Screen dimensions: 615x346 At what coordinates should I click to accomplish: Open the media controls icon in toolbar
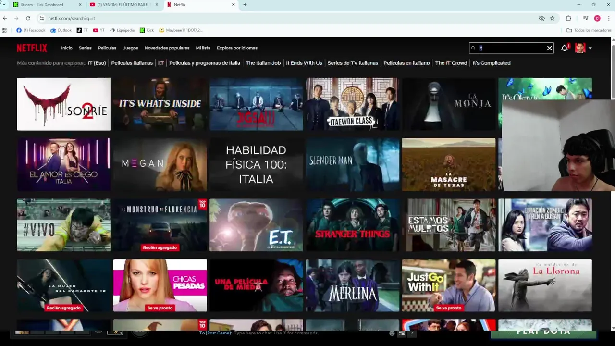click(586, 18)
